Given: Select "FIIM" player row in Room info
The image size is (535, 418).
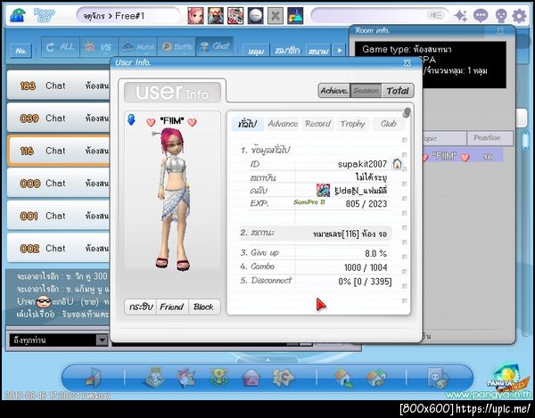Looking at the screenshot, I should pyautogui.click(x=462, y=156).
